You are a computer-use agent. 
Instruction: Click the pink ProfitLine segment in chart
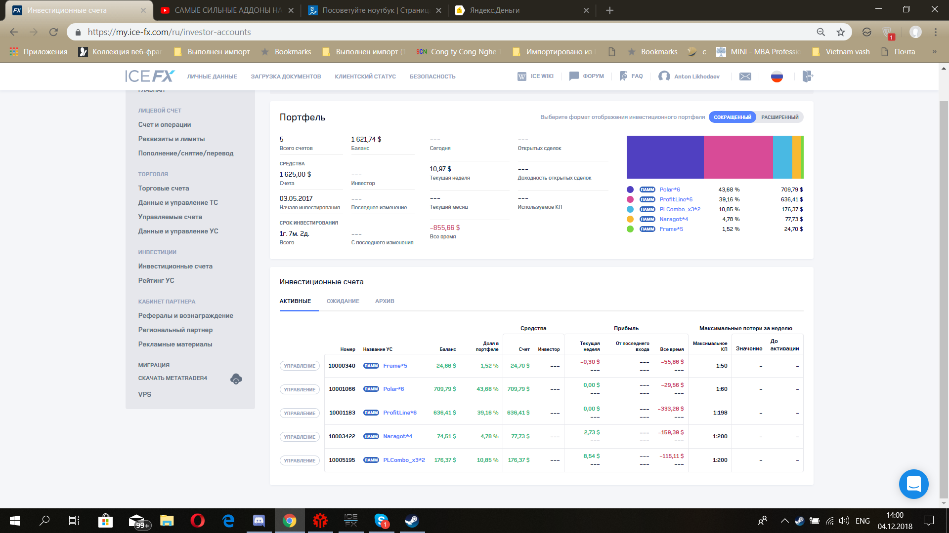[x=737, y=157]
